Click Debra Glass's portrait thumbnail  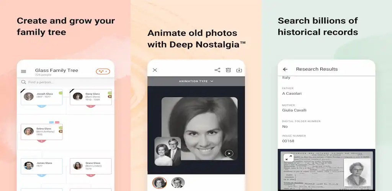(x=28, y=131)
